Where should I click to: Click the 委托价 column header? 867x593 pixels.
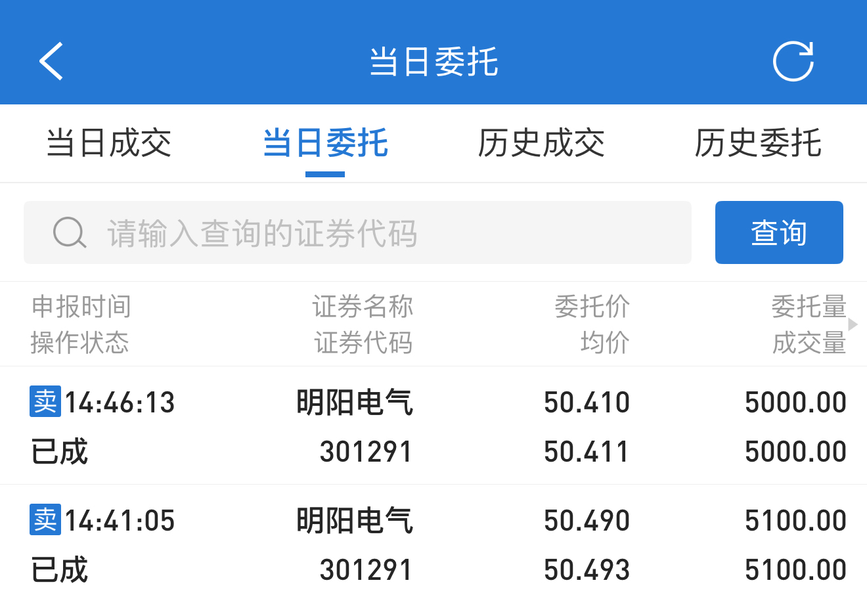click(592, 307)
